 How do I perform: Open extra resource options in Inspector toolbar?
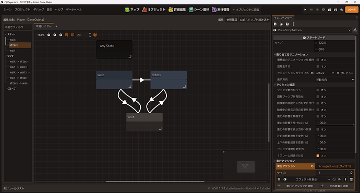293,24
